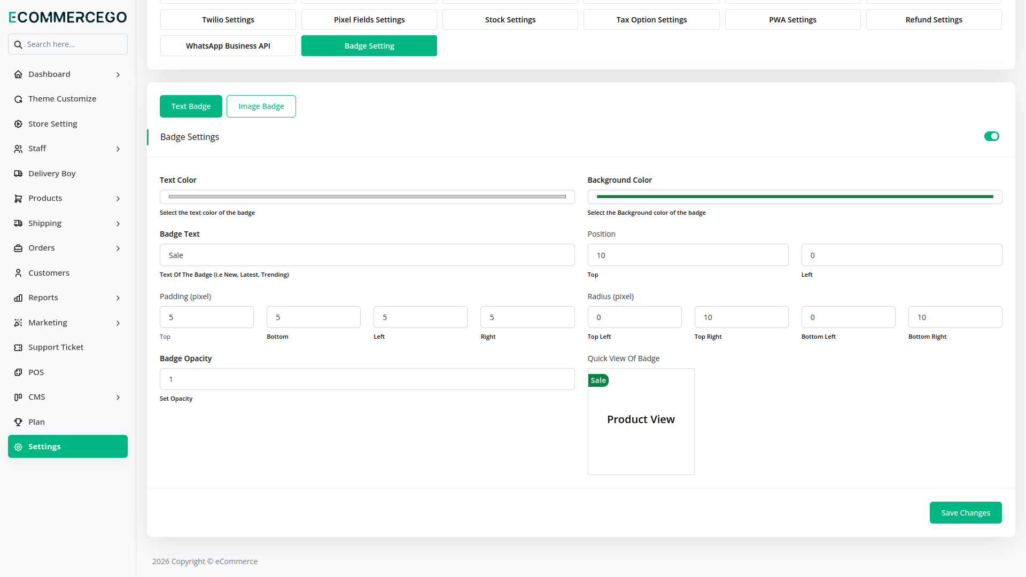Expand the Orders submenu chevron
The image size is (1026, 577).
click(x=118, y=248)
